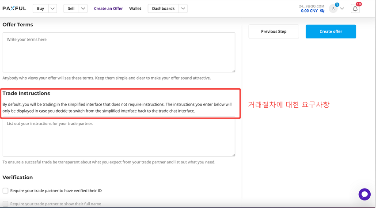
Task: Click the Trade Instructions heading
Action: pyautogui.click(x=27, y=93)
